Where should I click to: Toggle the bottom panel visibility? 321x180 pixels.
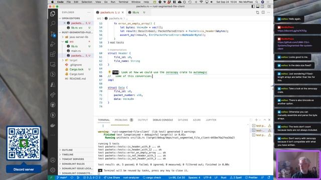[x=258, y=6]
